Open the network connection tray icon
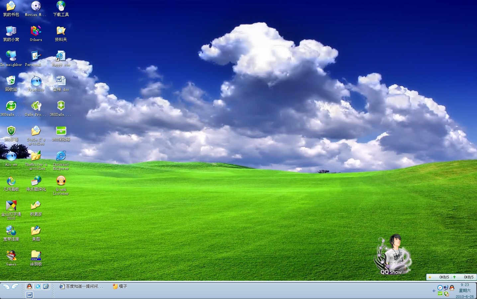 coord(446,288)
